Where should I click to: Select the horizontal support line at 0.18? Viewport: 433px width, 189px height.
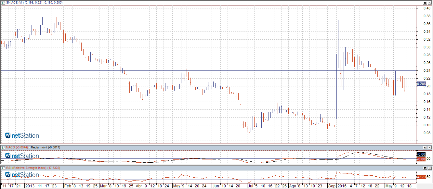208,94
